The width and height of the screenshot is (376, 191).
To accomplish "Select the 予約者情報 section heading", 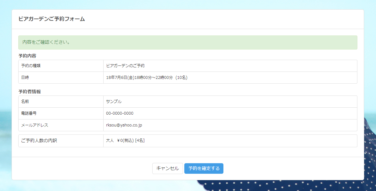I will [x=29, y=92].
